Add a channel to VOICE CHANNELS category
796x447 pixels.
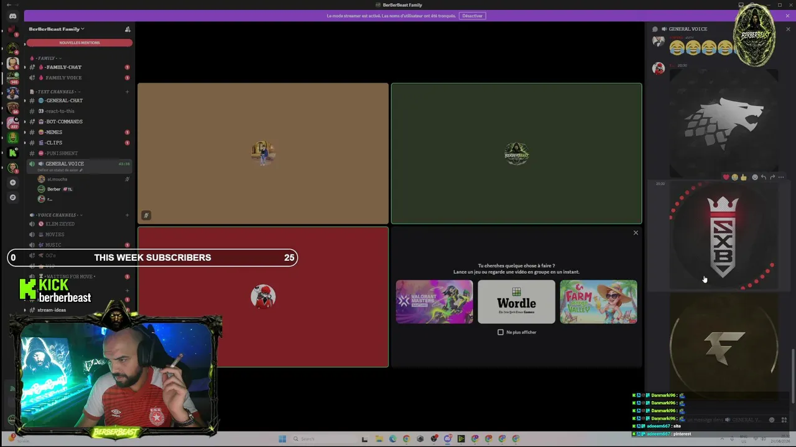[127, 215]
